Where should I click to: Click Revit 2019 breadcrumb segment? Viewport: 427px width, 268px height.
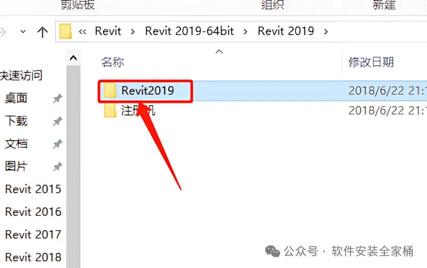[x=285, y=31]
